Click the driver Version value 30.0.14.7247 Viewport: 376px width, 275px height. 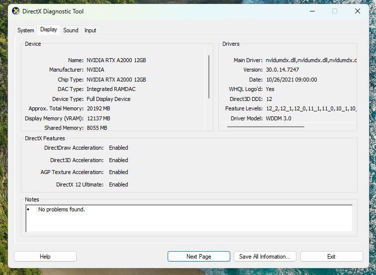282,70
